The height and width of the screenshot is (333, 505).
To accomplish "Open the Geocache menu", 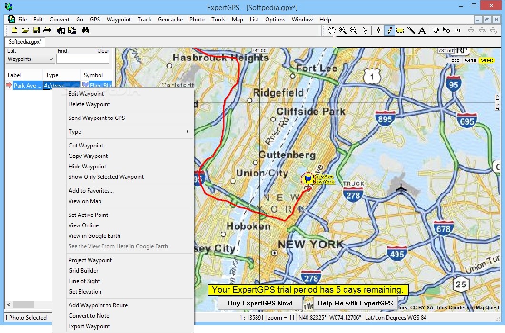I will pyautogui.click(x=170, y=20).
